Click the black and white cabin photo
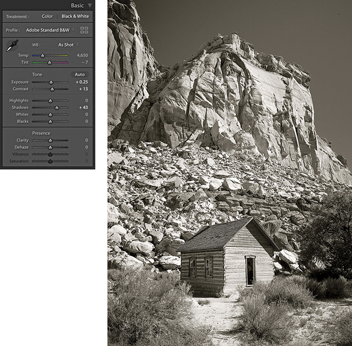 coord(230,173)
